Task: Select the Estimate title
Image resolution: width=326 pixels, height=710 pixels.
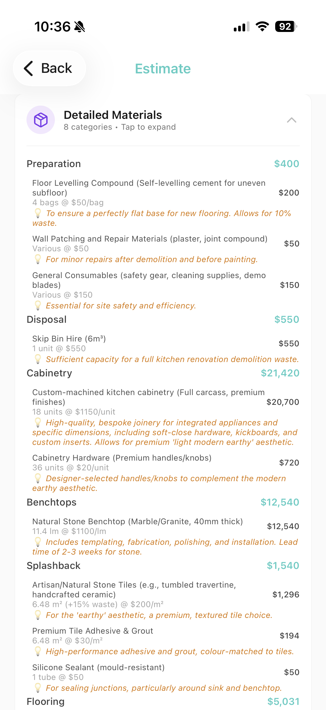Action: coord(163,69)
